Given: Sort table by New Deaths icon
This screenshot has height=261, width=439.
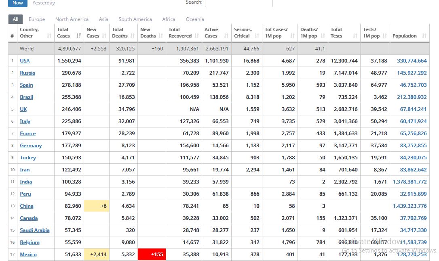Looking at the screenshot, I should 161,36.
